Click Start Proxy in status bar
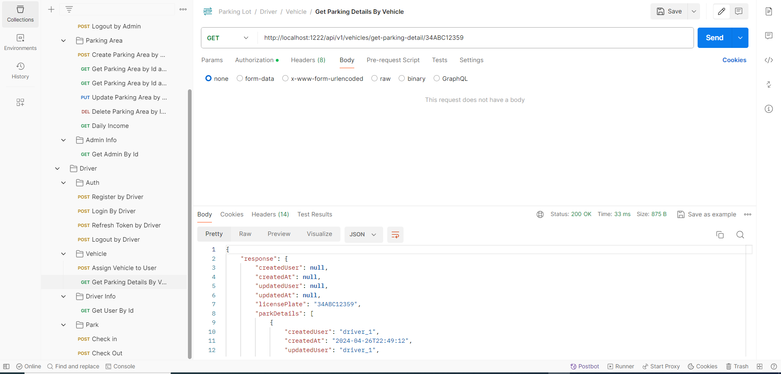 (661, 366)
